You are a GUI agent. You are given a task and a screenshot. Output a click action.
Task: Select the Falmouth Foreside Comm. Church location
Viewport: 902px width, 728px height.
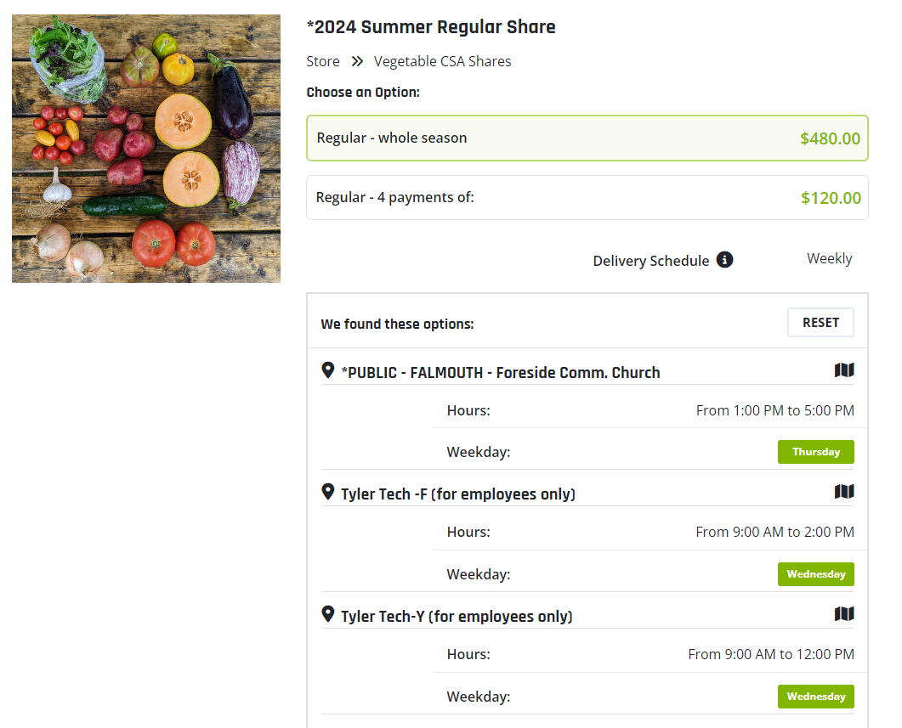click(x=500, y=372)
